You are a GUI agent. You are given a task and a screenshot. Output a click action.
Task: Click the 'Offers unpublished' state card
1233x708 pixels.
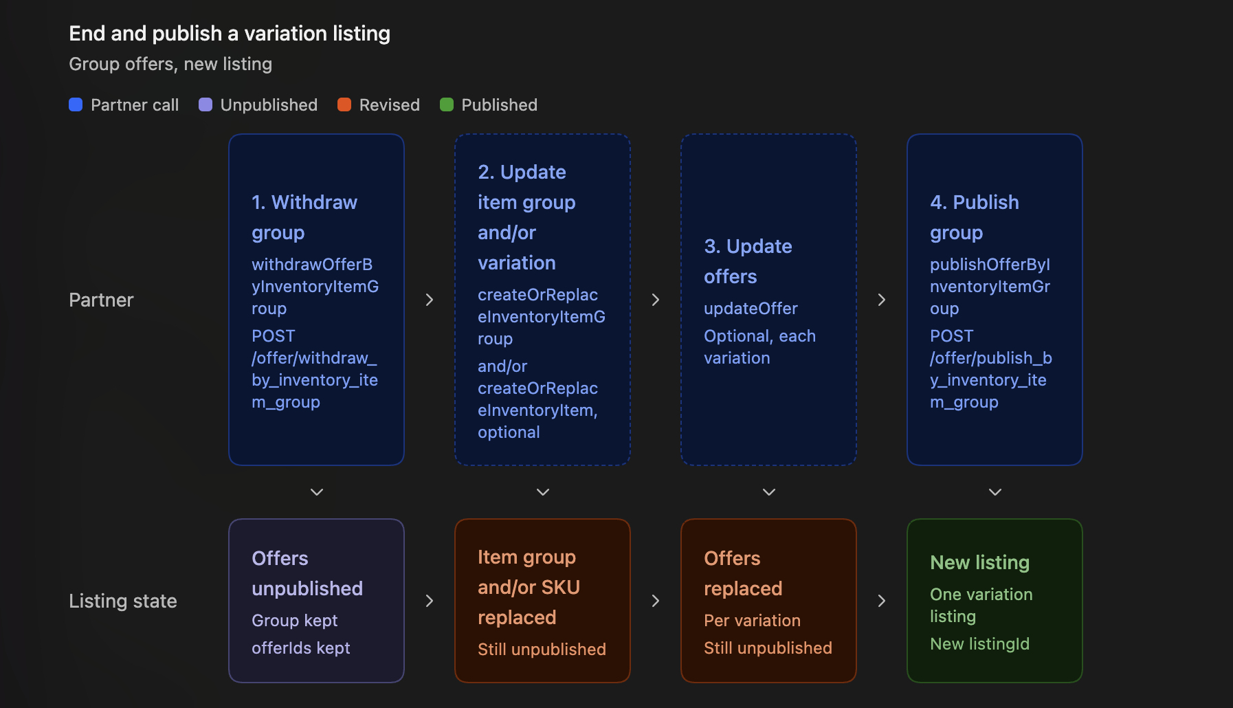point(316,601)
